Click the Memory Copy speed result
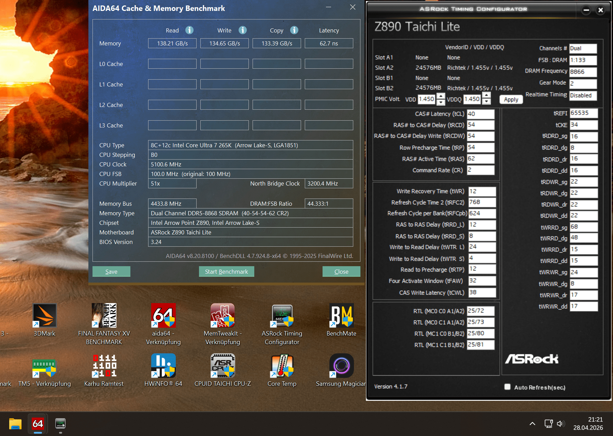Screen dimensions: 613x436 pyautogui.click(x=277, y=43)
